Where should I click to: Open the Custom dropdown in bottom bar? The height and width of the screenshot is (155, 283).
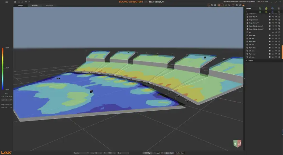tap(81, 153)
